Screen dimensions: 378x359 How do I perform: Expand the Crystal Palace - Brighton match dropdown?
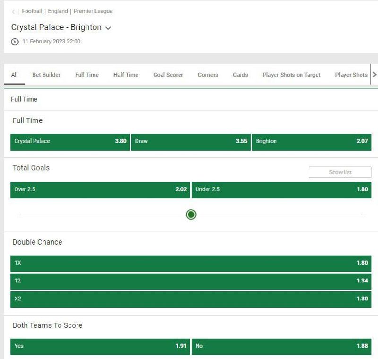click(108, 28)
